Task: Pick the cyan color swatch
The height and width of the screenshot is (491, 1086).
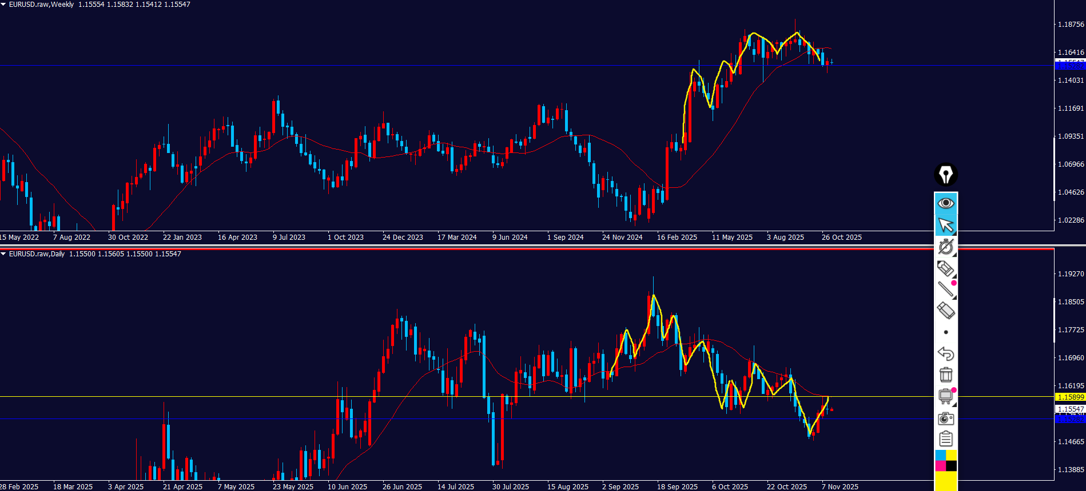Action: pos(940,455)
